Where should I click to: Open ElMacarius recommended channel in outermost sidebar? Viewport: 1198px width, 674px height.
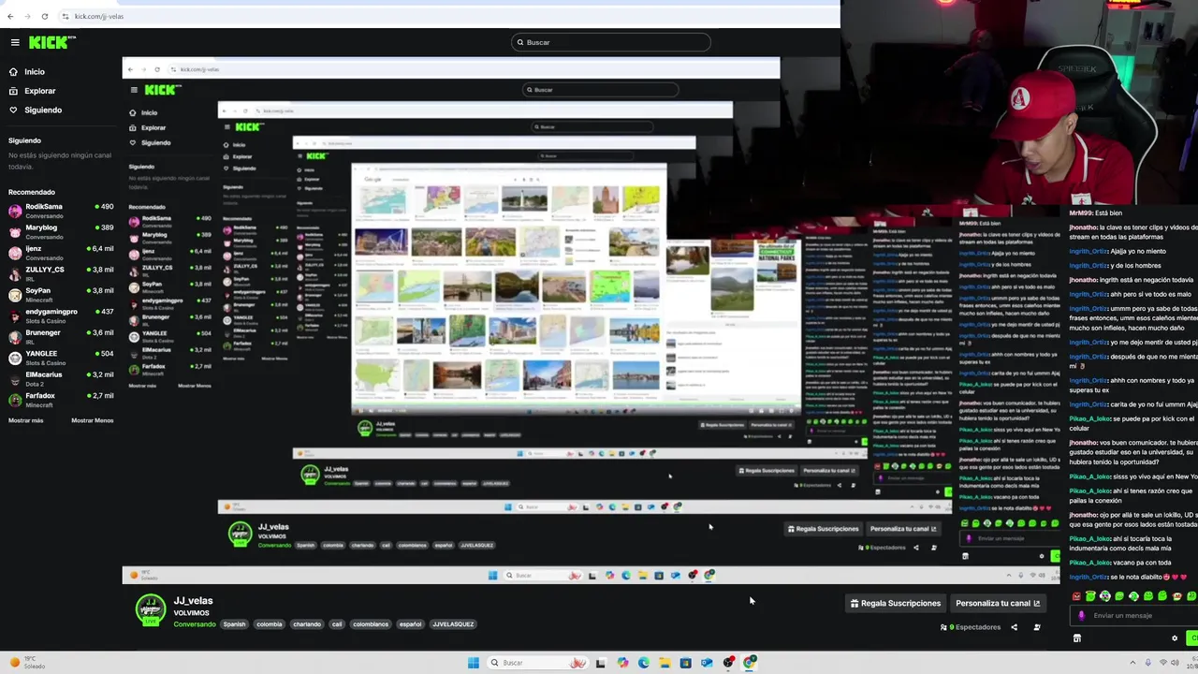pos(61,379)
